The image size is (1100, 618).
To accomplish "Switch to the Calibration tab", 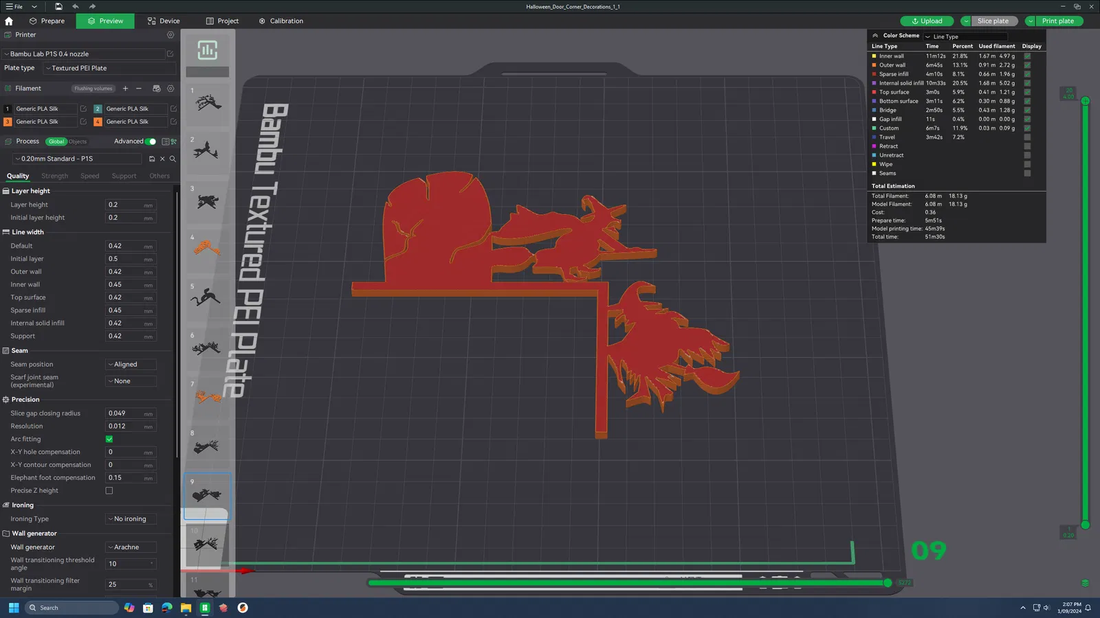I will 281,21.
